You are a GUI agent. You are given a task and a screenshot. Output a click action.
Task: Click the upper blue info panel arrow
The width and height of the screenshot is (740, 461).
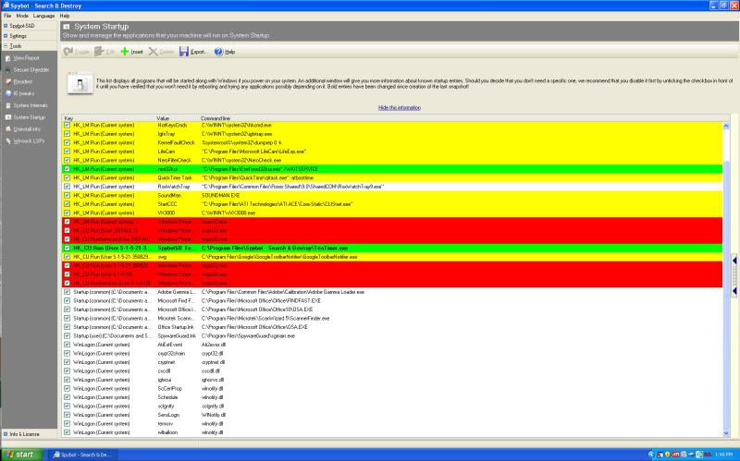tap(734, 261)
